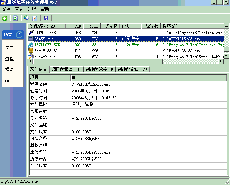Click the globe search toolbar icon
Screen dimensions: 230x185
[26, 18]
